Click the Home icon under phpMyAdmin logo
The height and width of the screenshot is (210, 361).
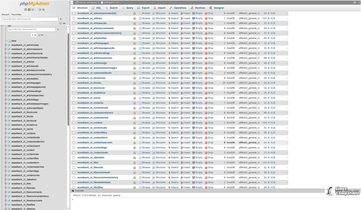click(26, 9)
